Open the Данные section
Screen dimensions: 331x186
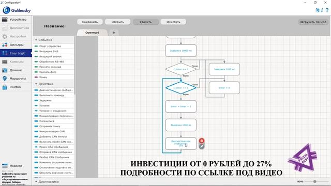pyautogui.click(x=16, y=70)
